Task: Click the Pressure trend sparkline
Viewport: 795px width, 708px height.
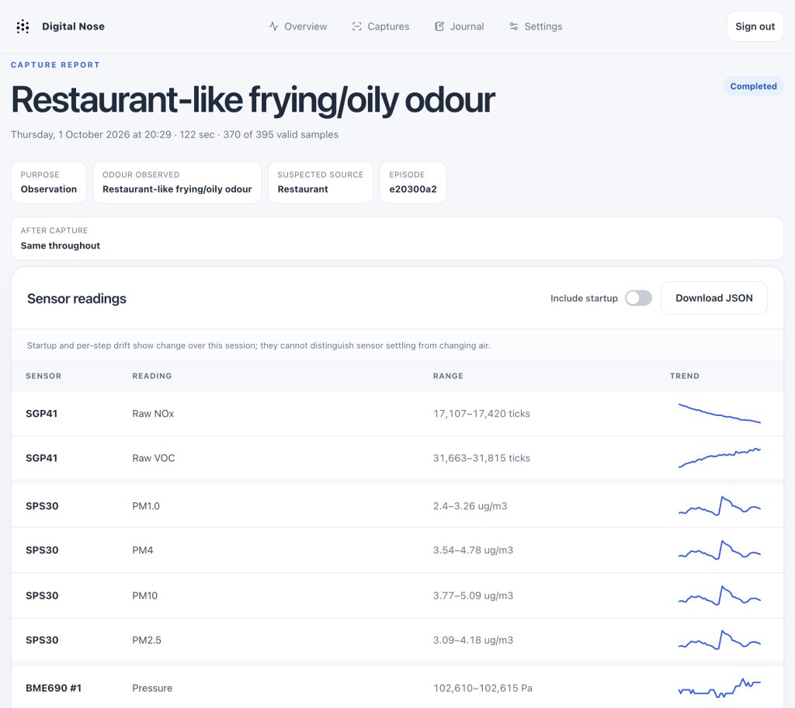Action: tap(720, 688)
